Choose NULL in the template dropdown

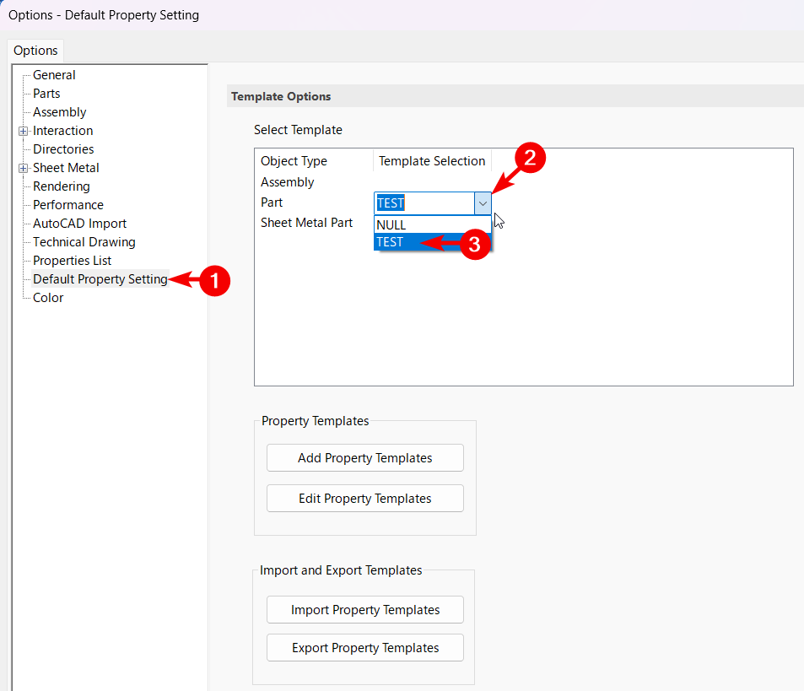coord(391,225)
